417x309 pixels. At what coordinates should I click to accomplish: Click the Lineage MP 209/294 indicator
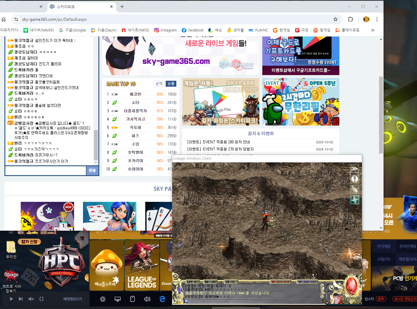(307, 282)
